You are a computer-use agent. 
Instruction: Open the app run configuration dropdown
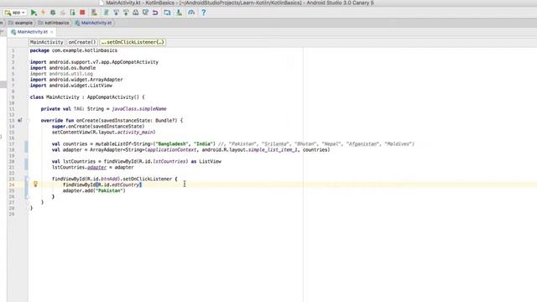(15, 13)
